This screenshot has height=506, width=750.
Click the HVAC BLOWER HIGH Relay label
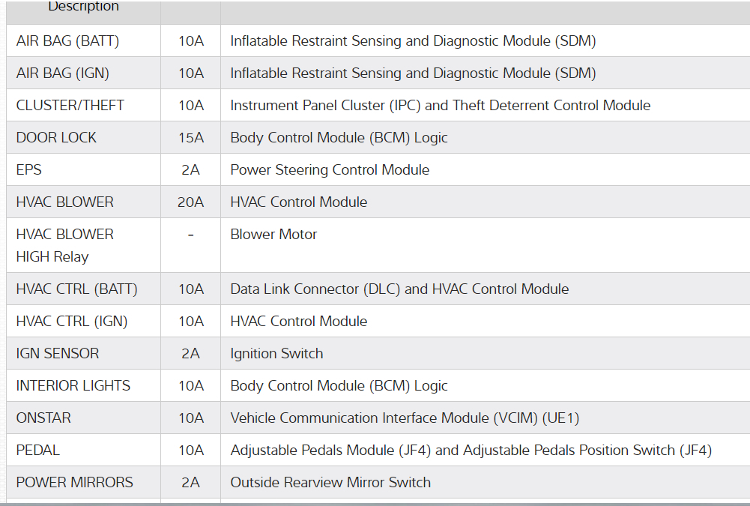pyautogui.click(x=64, y=245)
